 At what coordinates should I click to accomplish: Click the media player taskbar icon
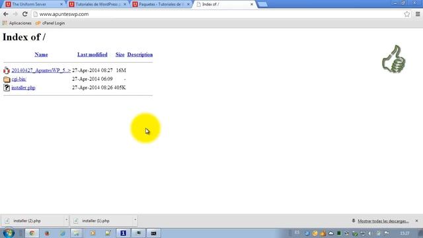[93, 233]
